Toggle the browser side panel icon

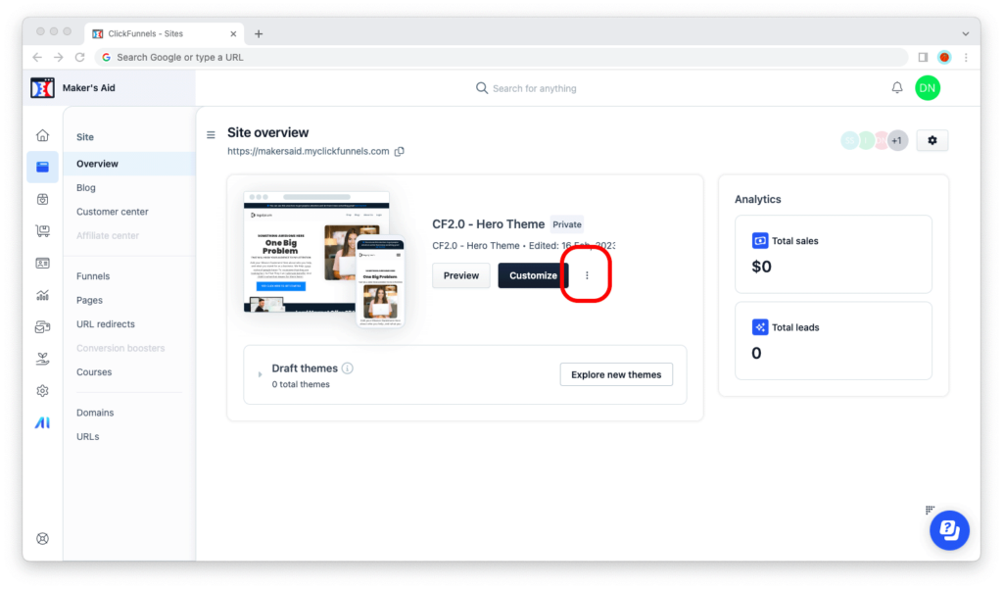pos(923,57)
